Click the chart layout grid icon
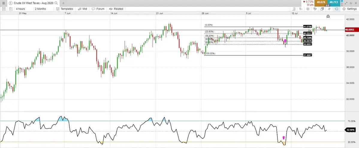359x148 pixels. tap(11, 9)
